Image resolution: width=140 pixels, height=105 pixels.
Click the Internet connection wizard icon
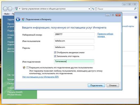click(23, 19)
